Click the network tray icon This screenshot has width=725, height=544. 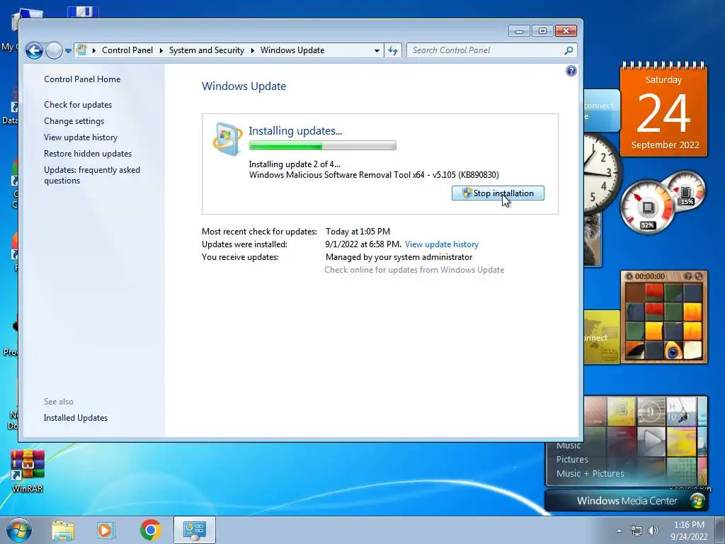click(636, 531)
